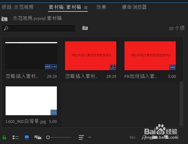Switch to list view

point(16,137)
